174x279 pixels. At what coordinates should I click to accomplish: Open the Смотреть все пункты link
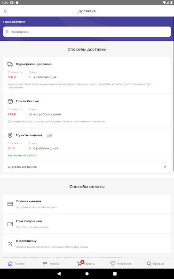click(x=23, y=167)
